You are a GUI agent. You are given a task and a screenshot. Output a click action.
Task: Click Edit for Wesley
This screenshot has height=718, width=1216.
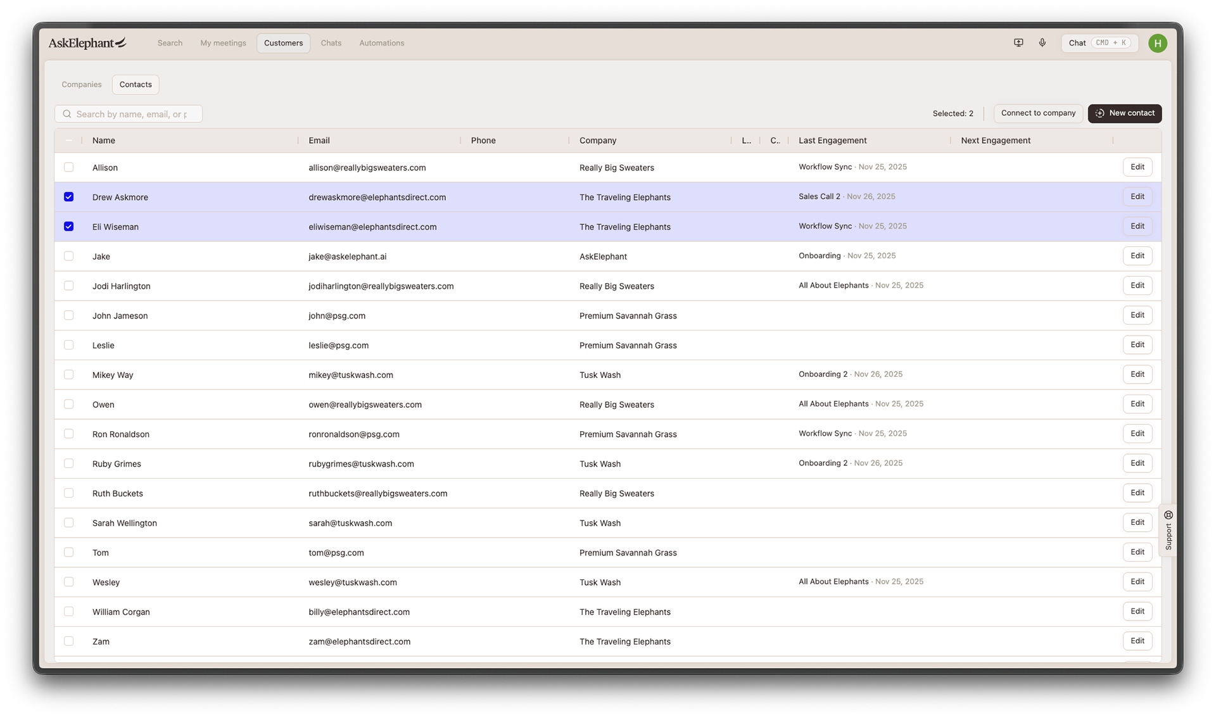pyautogui.click(x=1137, y=582)
